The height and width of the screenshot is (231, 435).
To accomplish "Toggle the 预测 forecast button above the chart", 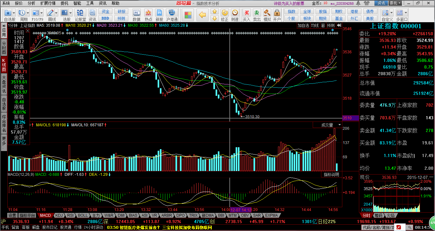I will (x=331, y=26).
